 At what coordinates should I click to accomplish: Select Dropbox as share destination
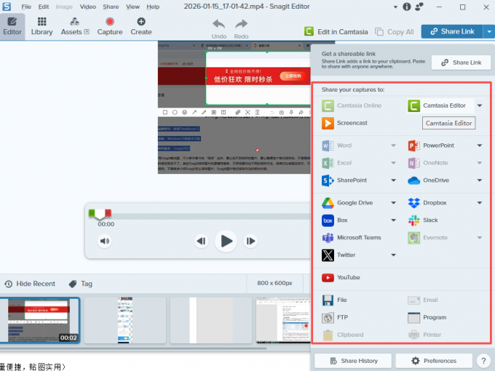436,203
